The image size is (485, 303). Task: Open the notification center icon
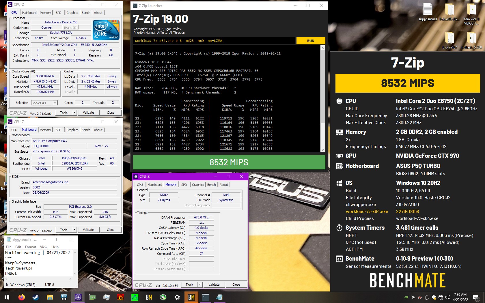coord(476,297)
